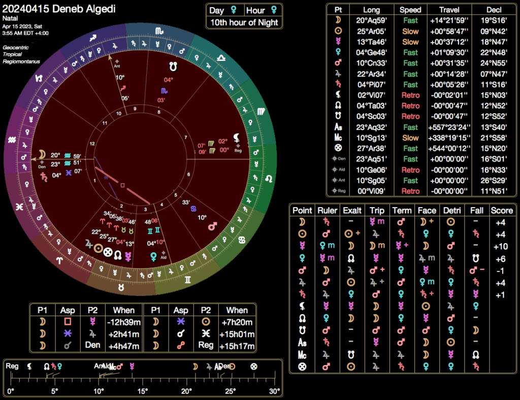Viewport: 520px width, 400px height.
Task: Click the Sun glyph inside the chart wheel
Action: [98, 248]
